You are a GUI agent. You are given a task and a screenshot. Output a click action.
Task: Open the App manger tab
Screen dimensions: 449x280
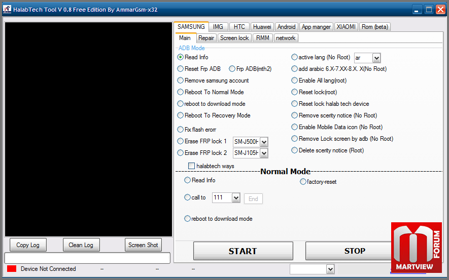(x=316, y=27)
